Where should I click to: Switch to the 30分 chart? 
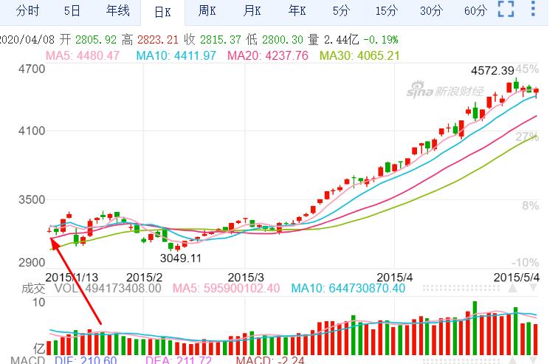pos(431,10)
